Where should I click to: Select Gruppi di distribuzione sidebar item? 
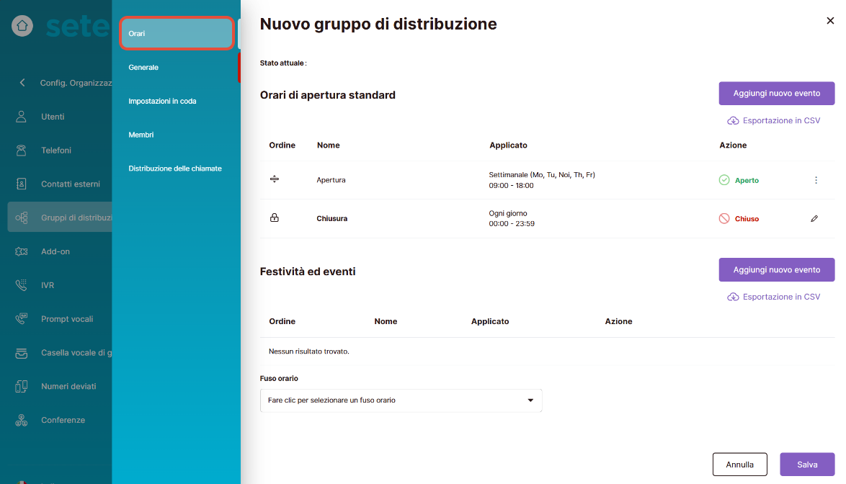pos(60,218)
